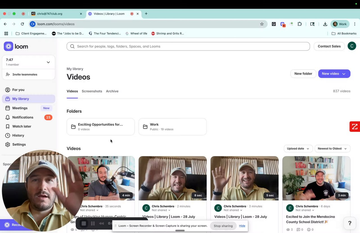
Task: Expand the 7:47 workspace switcher
Action: coord(28,62)
